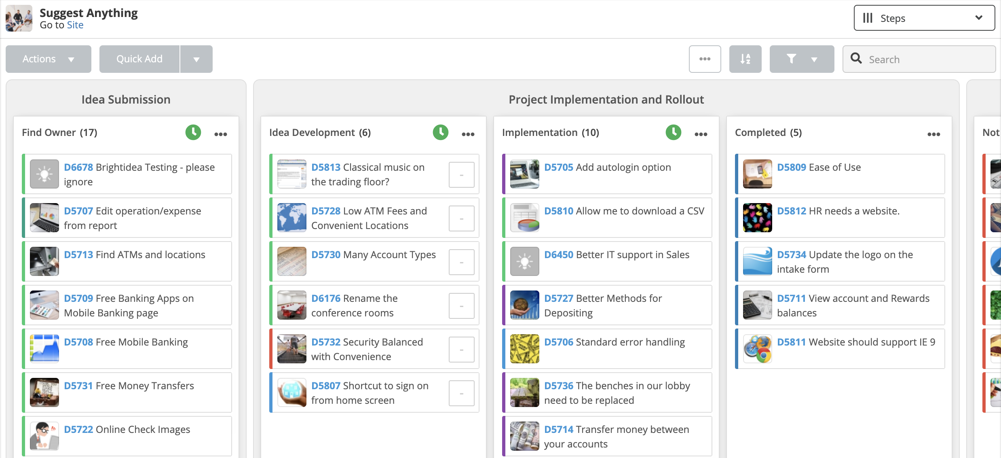The image size is (1001, 458).
Task: Toggle score box on D5730 Many Account Types
Action: pyautogui.click(x=462, y=262)
